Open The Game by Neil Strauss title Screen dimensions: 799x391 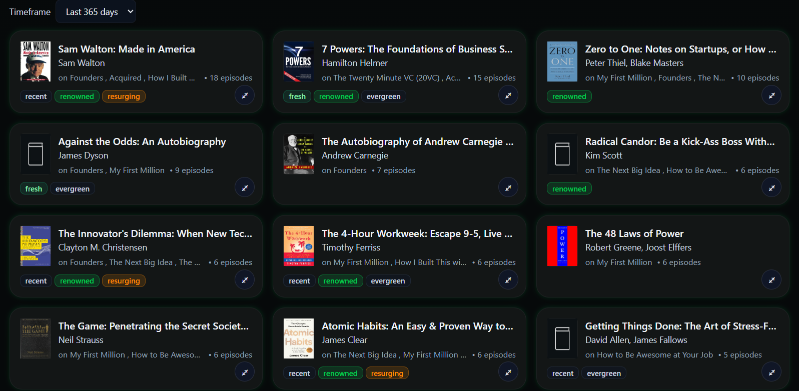[x=153, y=326]
